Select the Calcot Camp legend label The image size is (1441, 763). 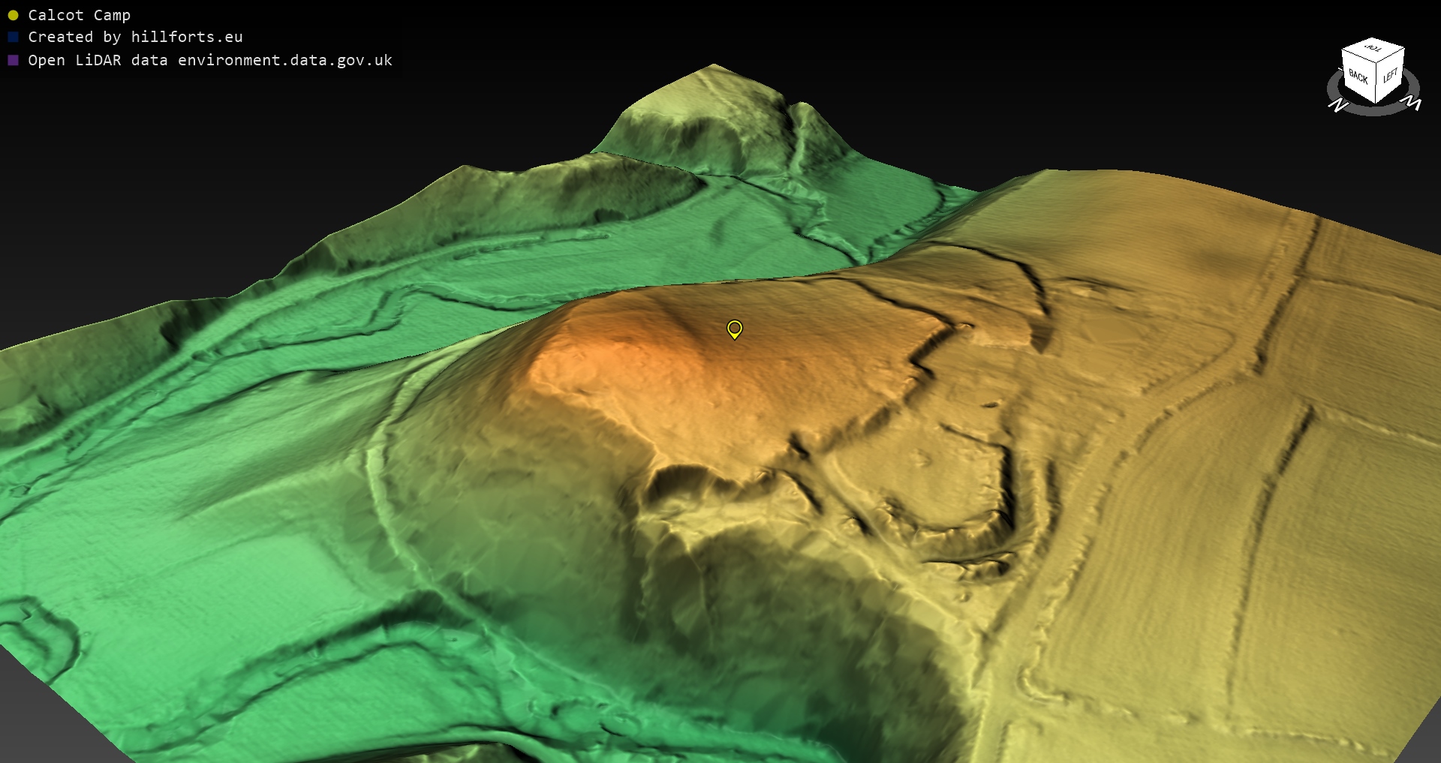pyautogui.click(x=79, y=15)
